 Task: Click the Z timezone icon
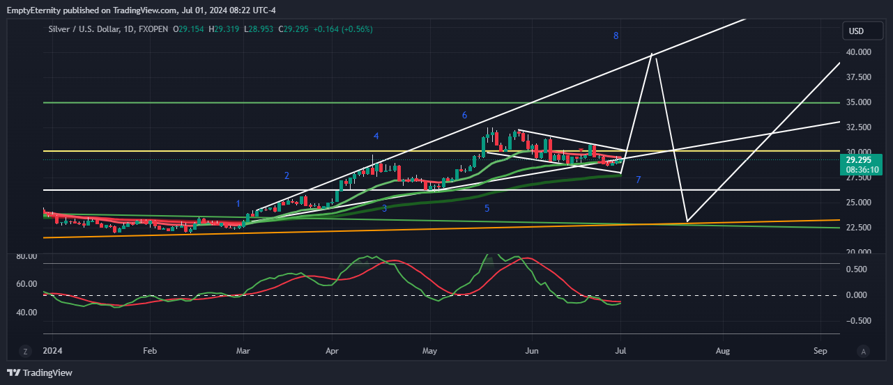click(x=24, y=352)
